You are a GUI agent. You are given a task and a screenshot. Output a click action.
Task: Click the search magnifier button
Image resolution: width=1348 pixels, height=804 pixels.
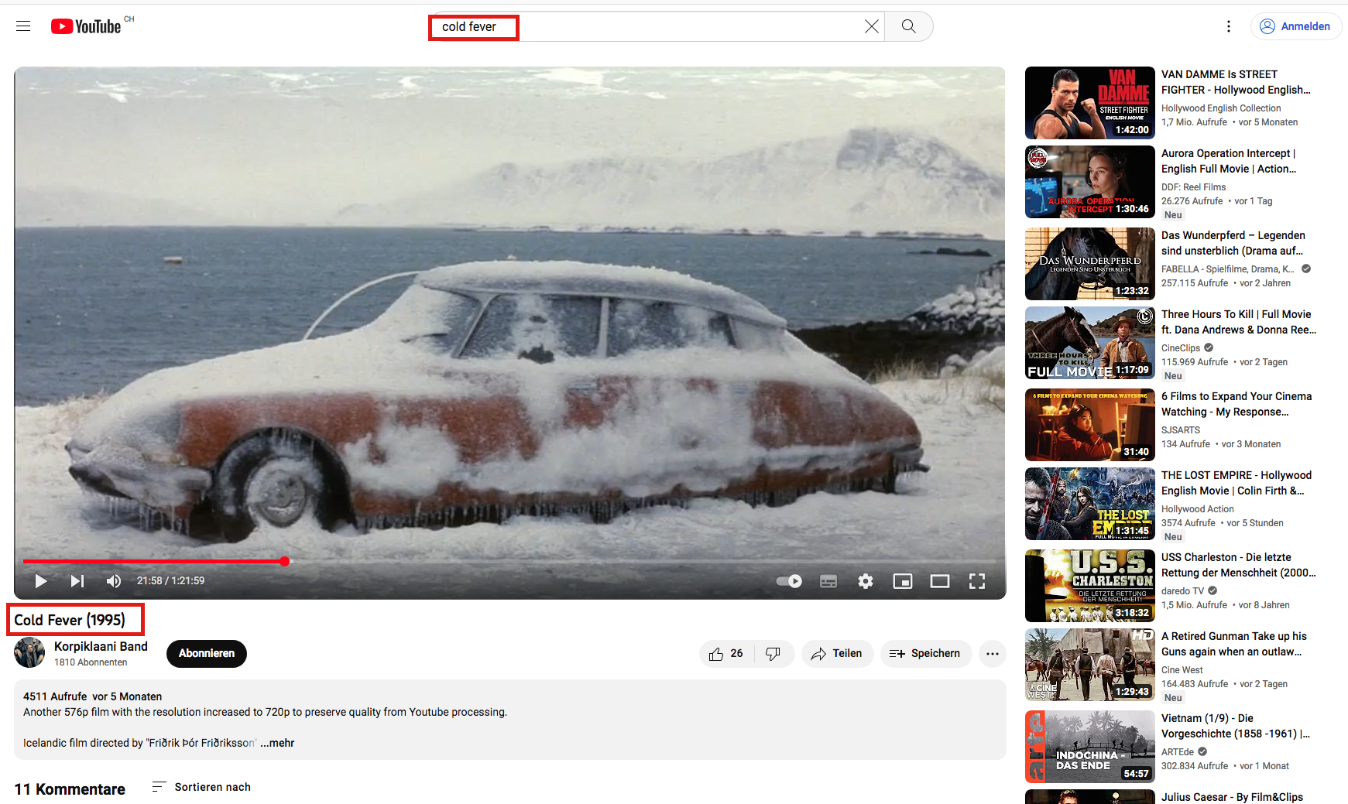tap(908, 26)
